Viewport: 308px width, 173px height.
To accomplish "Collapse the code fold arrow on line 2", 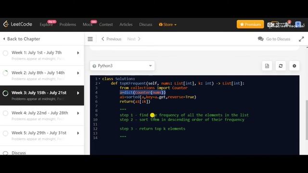I will pos(100,83).
